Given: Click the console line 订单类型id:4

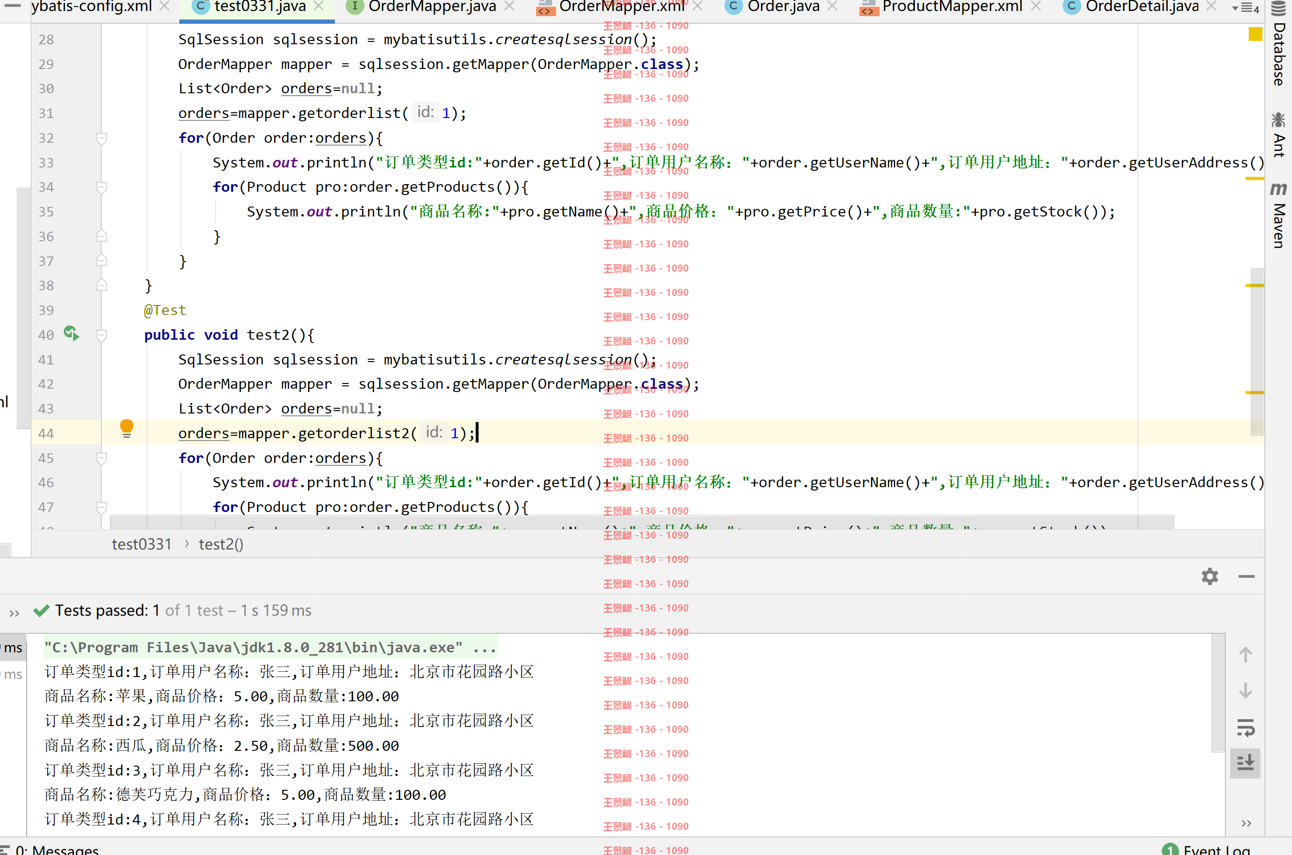Looking at the screenshot, I should pyautogui.click(x=289, y=819).
